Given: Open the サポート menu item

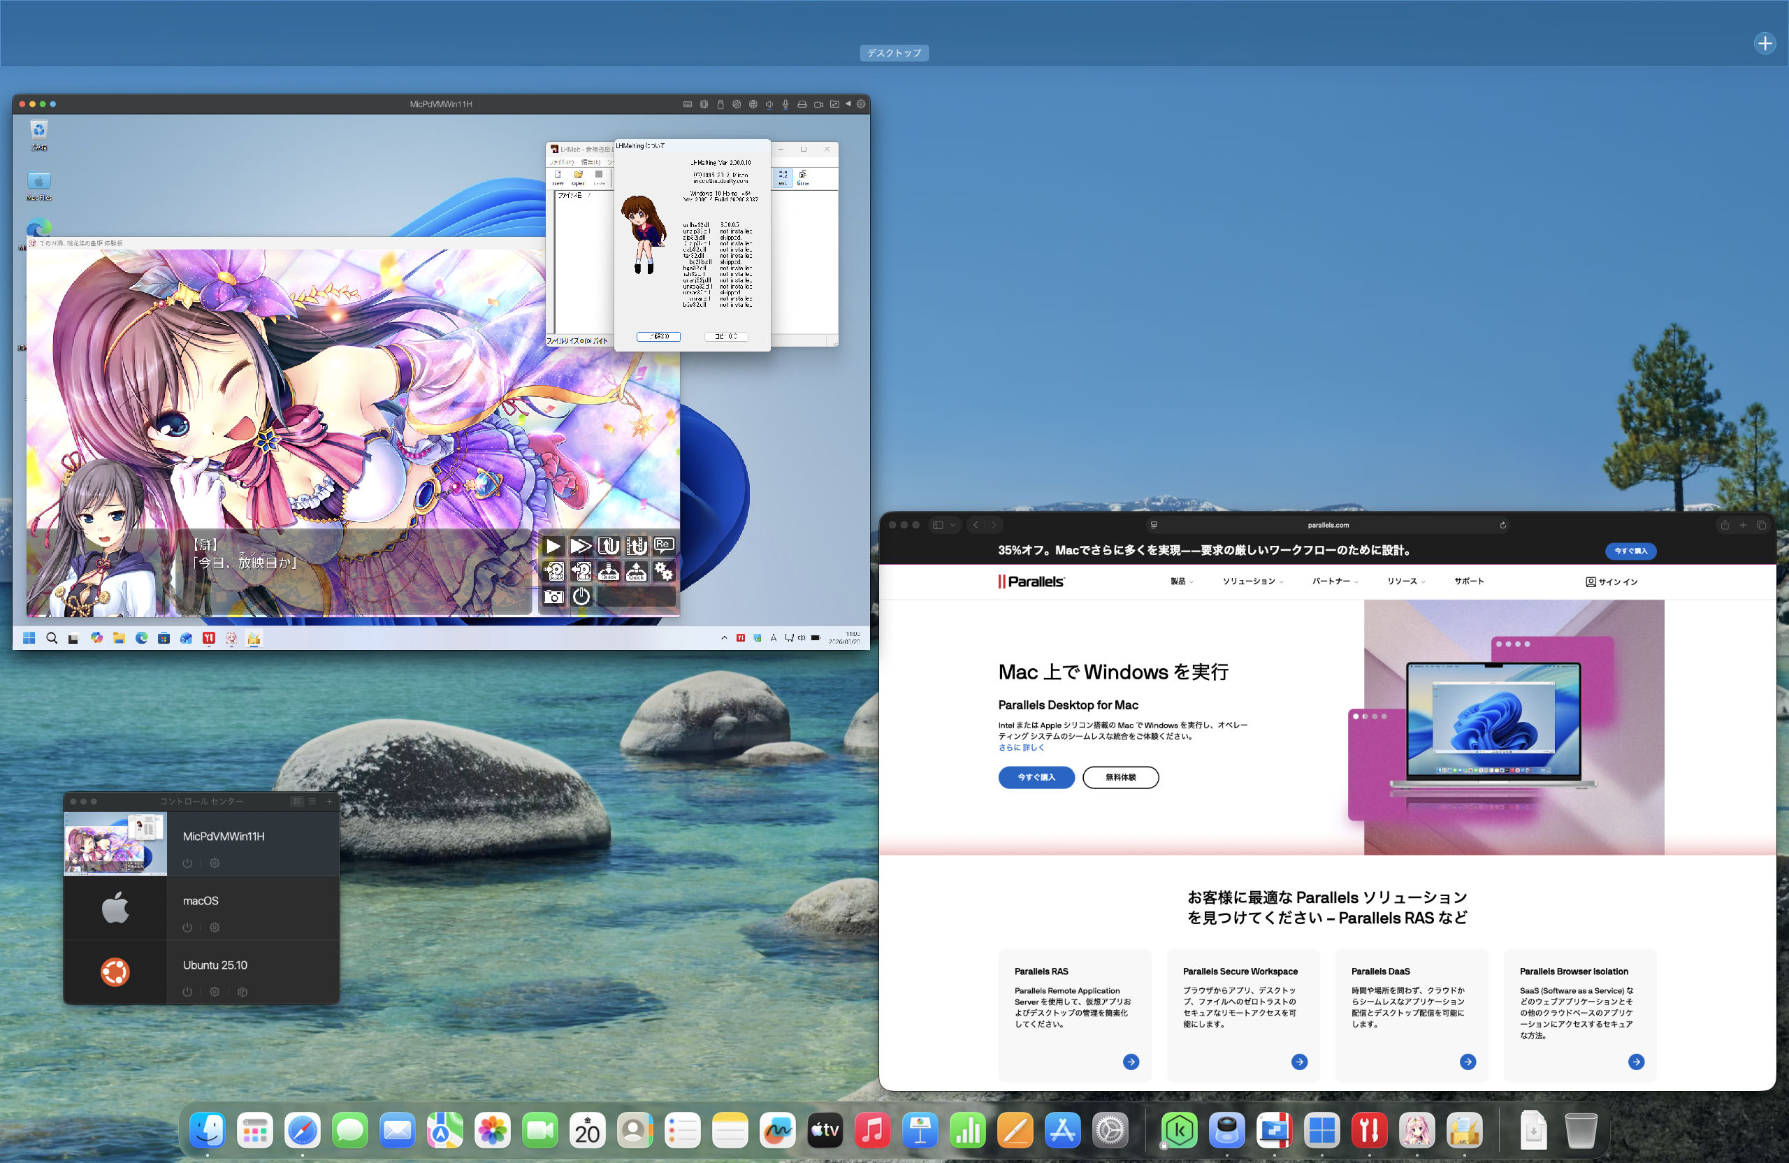Looking at the screenshot, I should click(x=1468, y=581).
